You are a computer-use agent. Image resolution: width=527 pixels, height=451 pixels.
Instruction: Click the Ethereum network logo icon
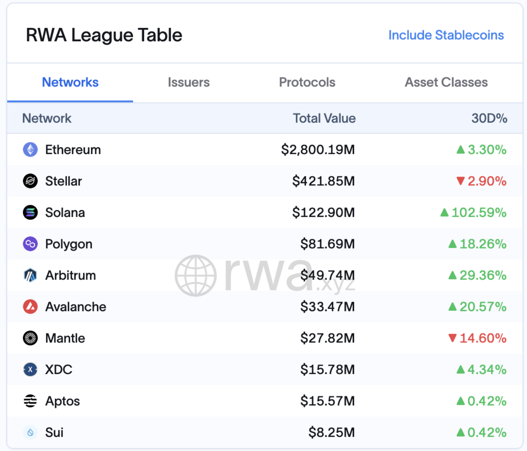[30, 149]
